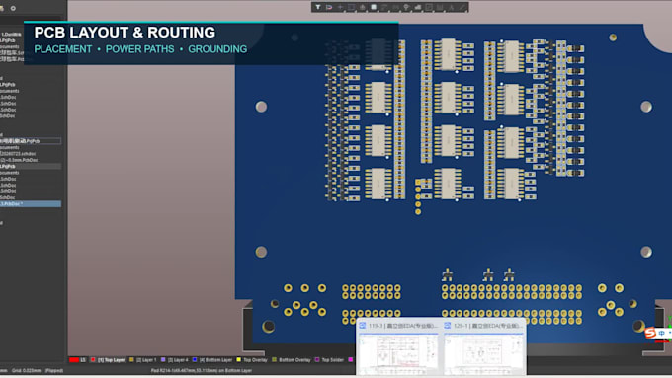Viewport: 672px width, 378px height.
Task: Select the boxed .PrjPcb project in tree
Action: (31, 141)
